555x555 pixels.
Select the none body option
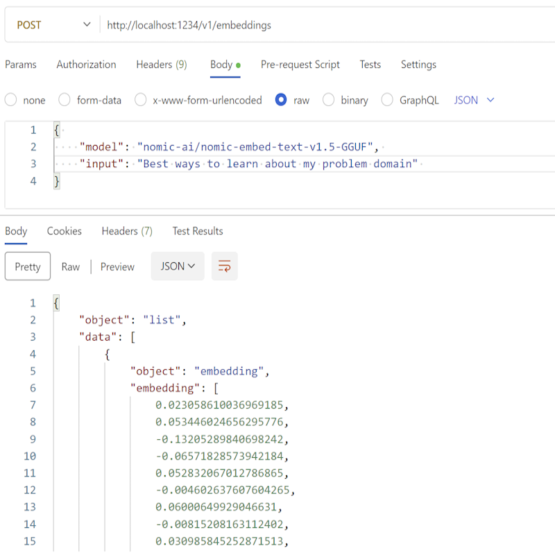(x=10, y=100)
